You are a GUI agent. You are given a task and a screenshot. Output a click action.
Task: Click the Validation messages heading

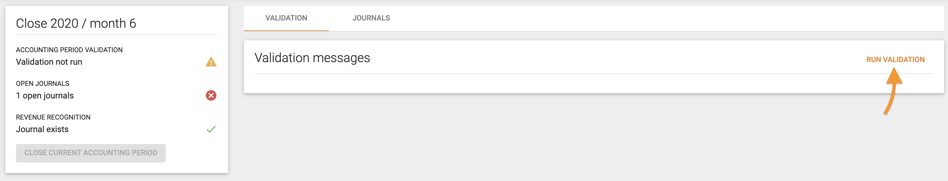coord(312,58)
